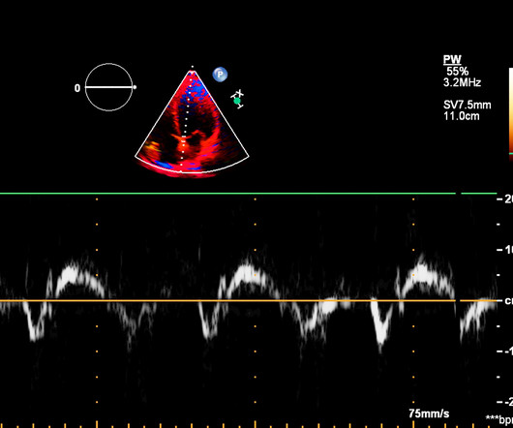This screenshot has height=428, width=513.
Task: Click the green TX transducer orientation icon
Action: [x=238, y=99]
